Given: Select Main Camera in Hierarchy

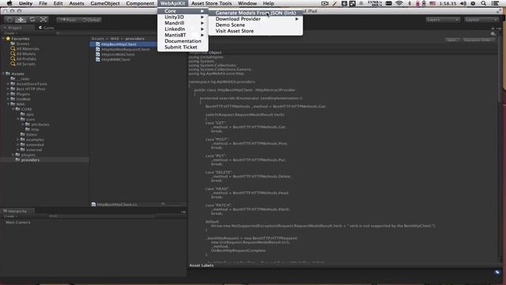Looking at the screenshot, I should [18, 222].
